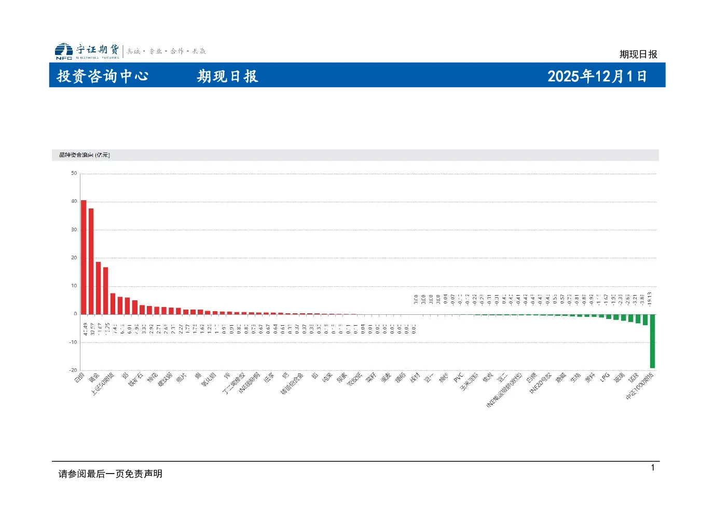
Task: Click x-axis label '铸造铝合金'
Action: pyautogui.click(x=292, y=383)
